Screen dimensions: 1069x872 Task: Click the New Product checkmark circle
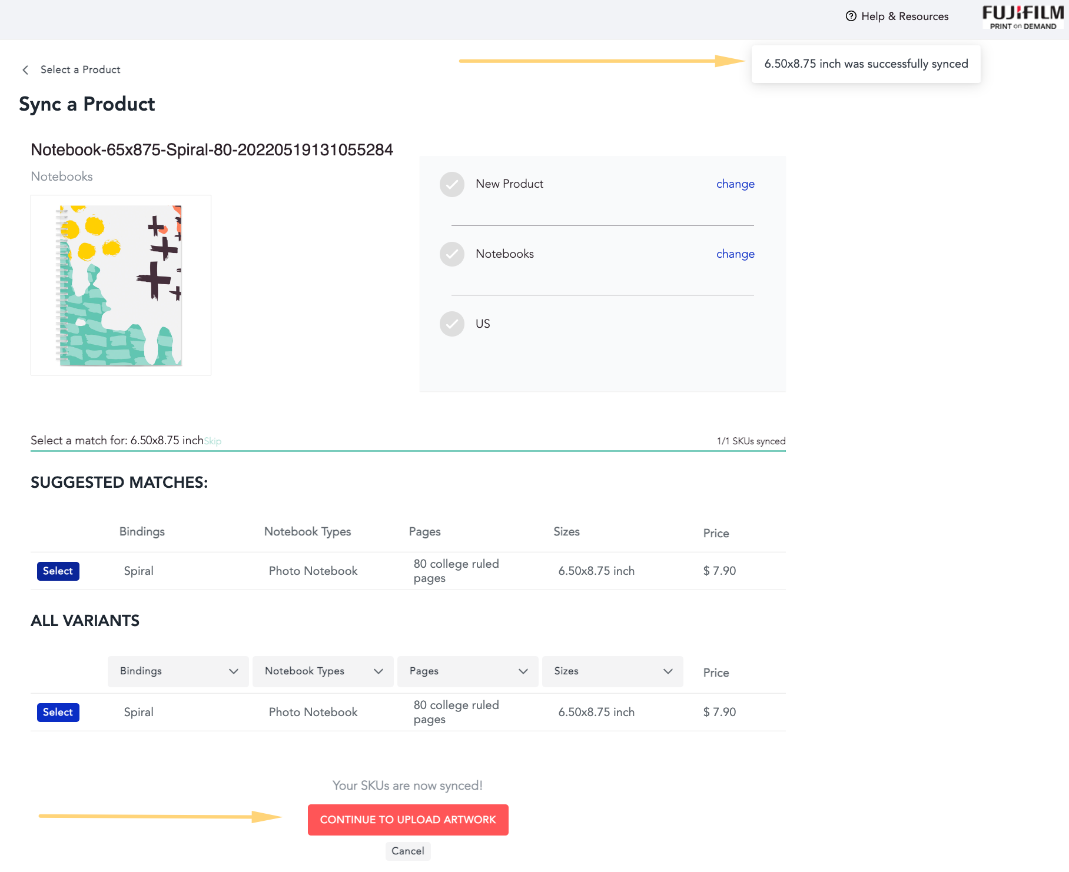click(452, 184)
